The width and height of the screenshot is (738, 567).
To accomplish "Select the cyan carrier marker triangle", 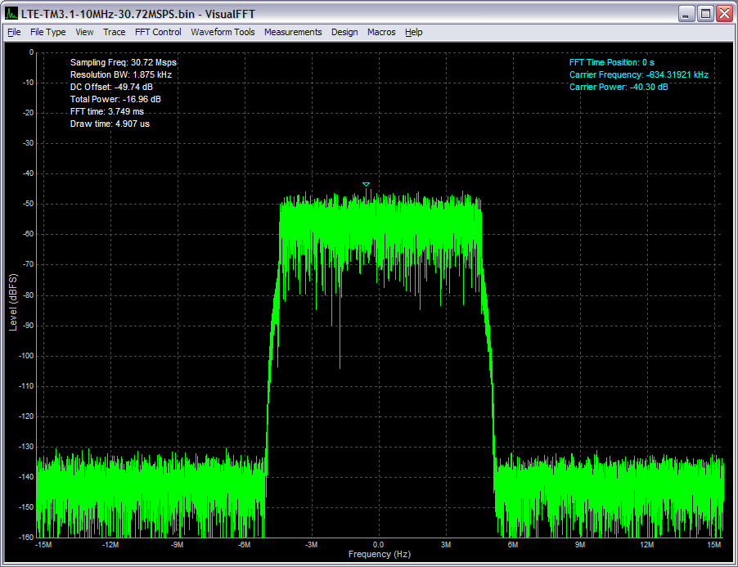I will point(366,184).
